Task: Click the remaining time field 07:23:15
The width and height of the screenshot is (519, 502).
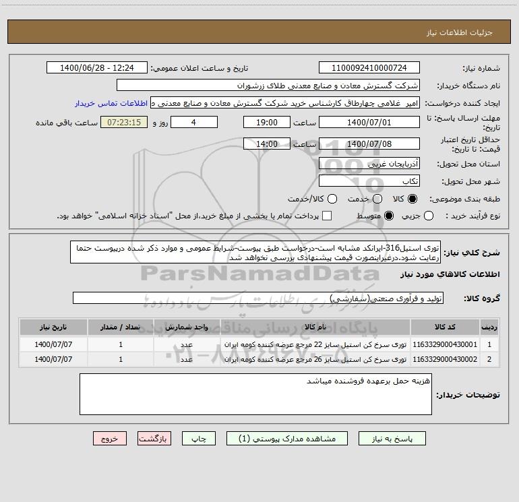Action: pyautogui.click(x=124, y=122)
